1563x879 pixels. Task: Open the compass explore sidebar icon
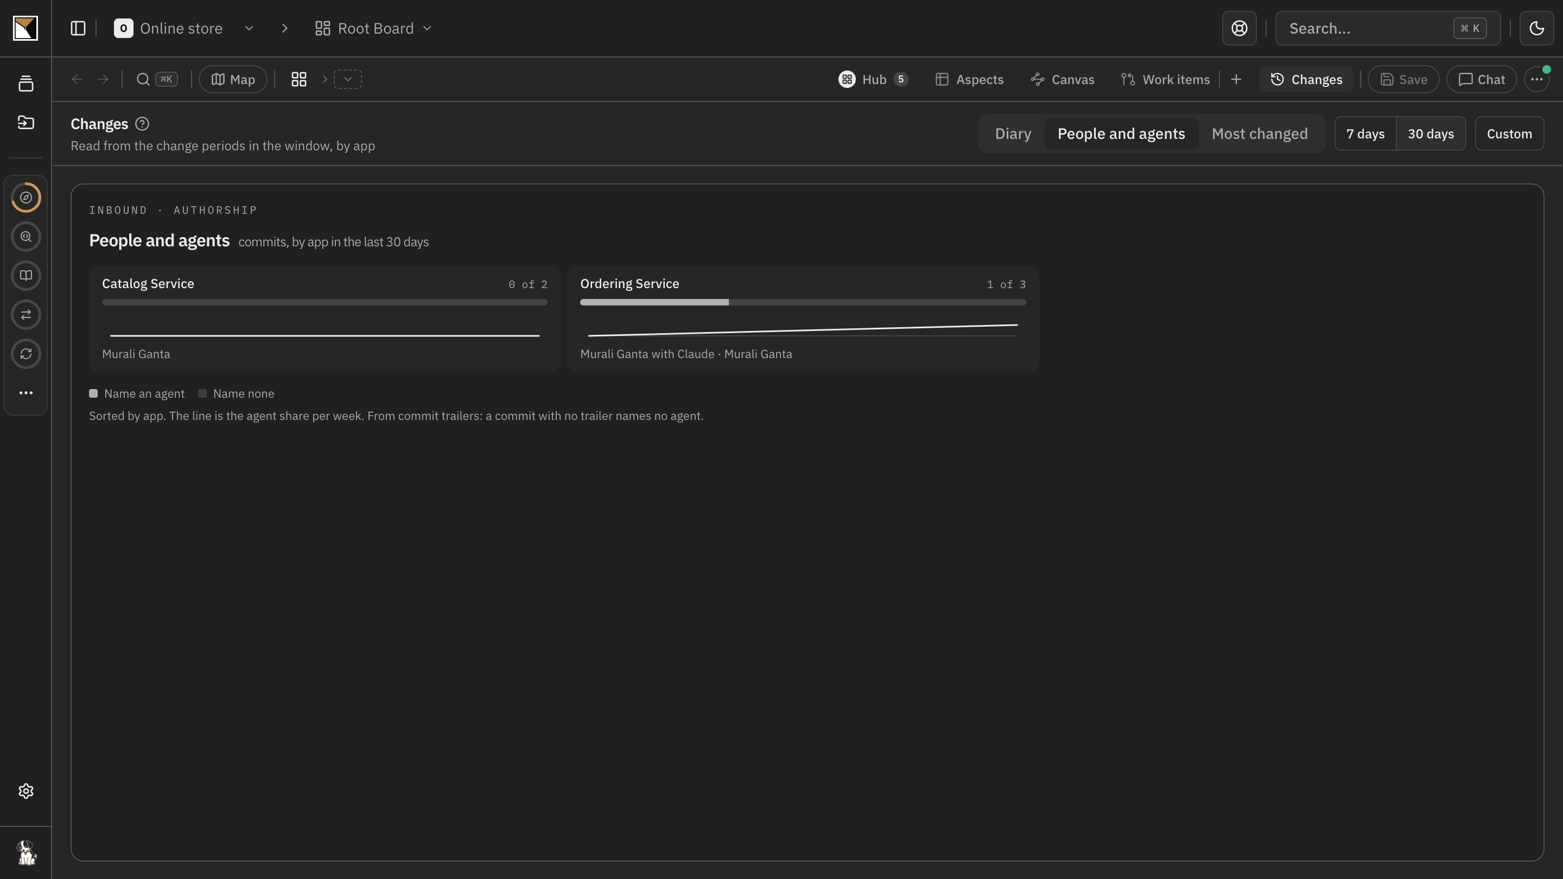(x=26, y=198)
